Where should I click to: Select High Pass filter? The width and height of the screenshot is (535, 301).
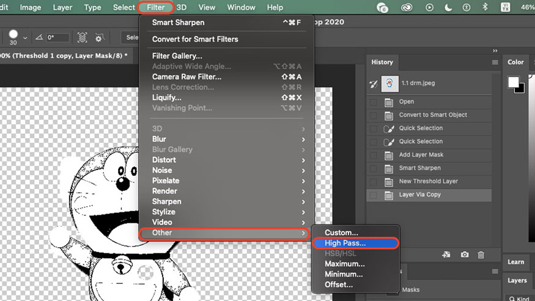[x=355, y=243]
